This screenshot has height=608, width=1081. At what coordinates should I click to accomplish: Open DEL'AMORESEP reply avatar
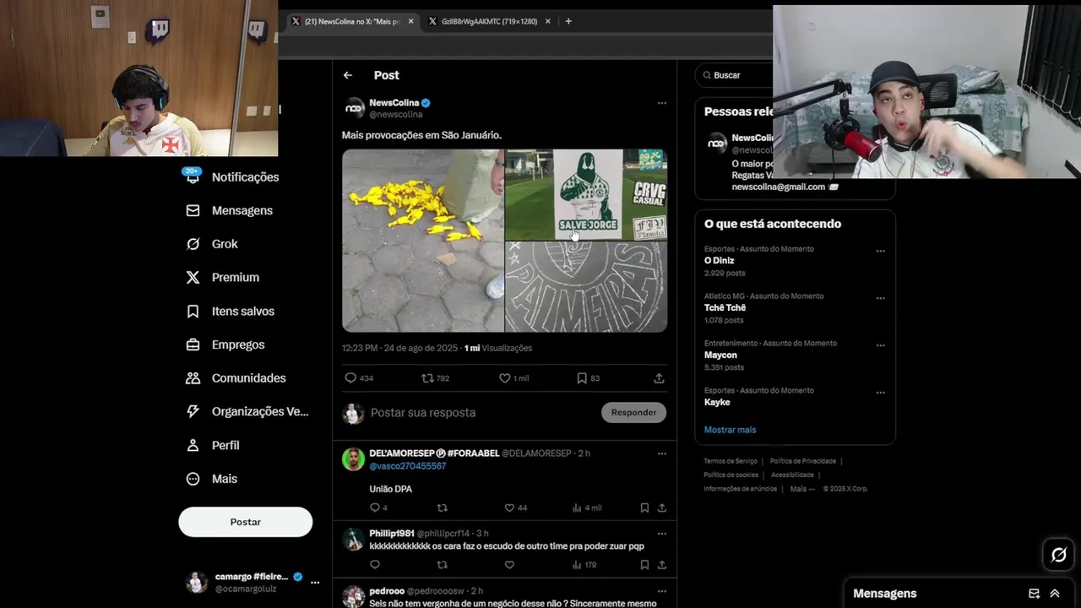(x=353, y=459)
